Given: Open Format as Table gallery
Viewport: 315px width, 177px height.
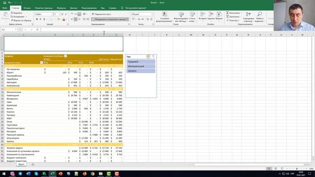Looking at the screenshot, I should click(181, 17).
